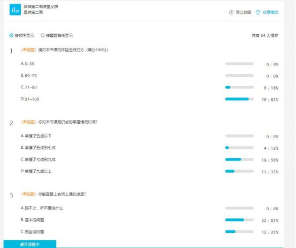
Task: Click option A.0-59 in question 1
Action: coord(28,63)
